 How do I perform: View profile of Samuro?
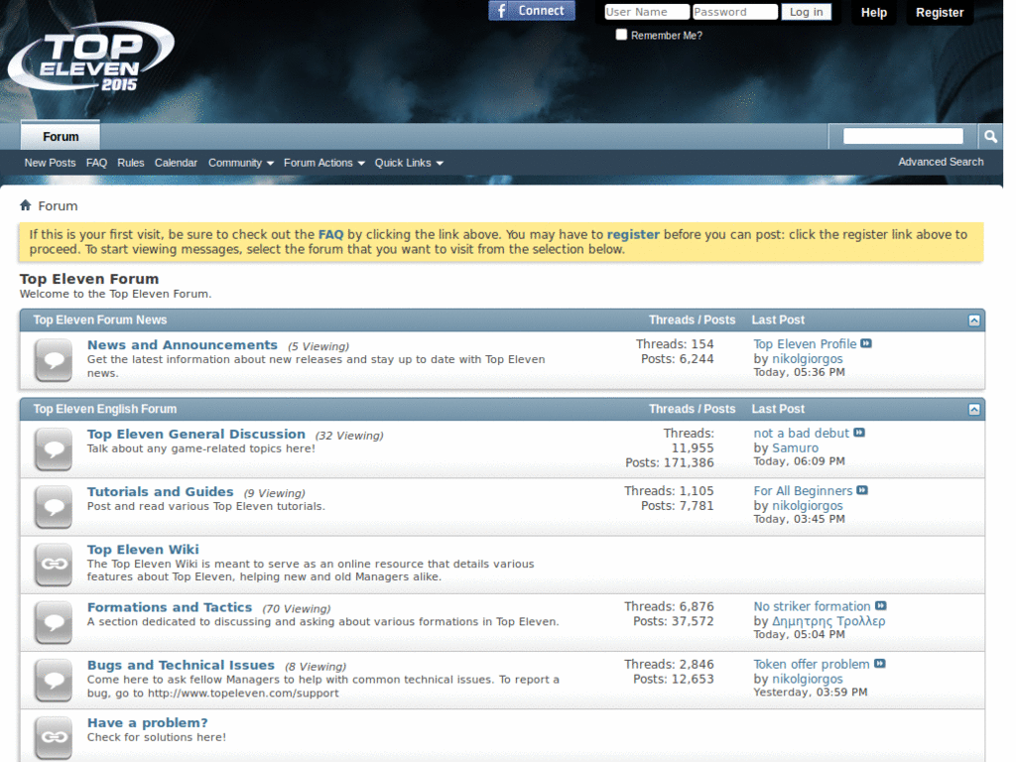(795, 447)
